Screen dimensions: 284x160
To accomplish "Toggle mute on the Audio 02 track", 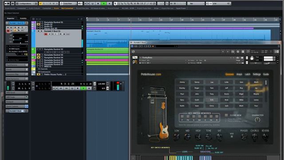I will 39,24.
